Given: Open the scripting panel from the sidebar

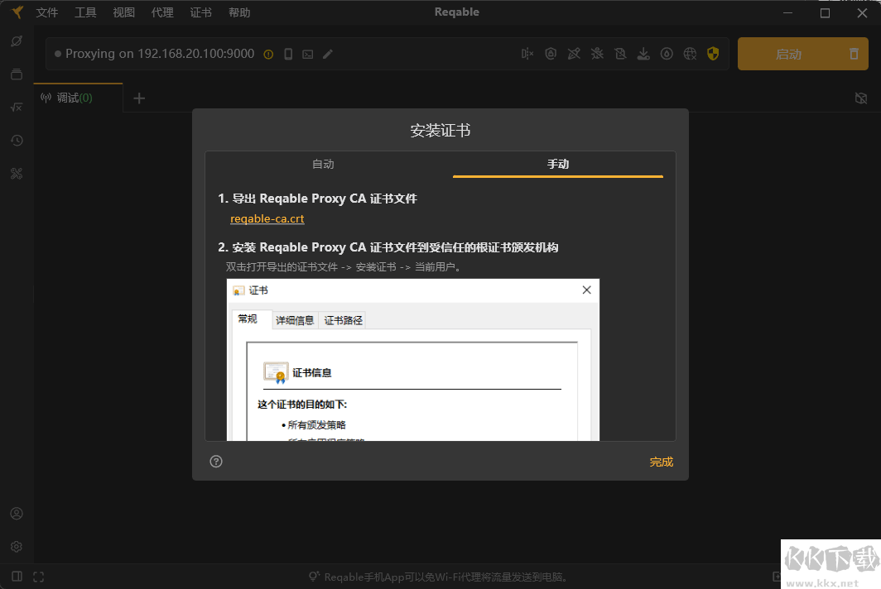Looking at the screenshot, I should [17, 107].
